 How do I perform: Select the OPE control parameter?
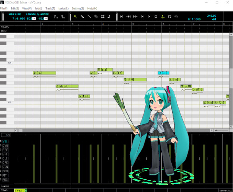(x=5, y=163)
